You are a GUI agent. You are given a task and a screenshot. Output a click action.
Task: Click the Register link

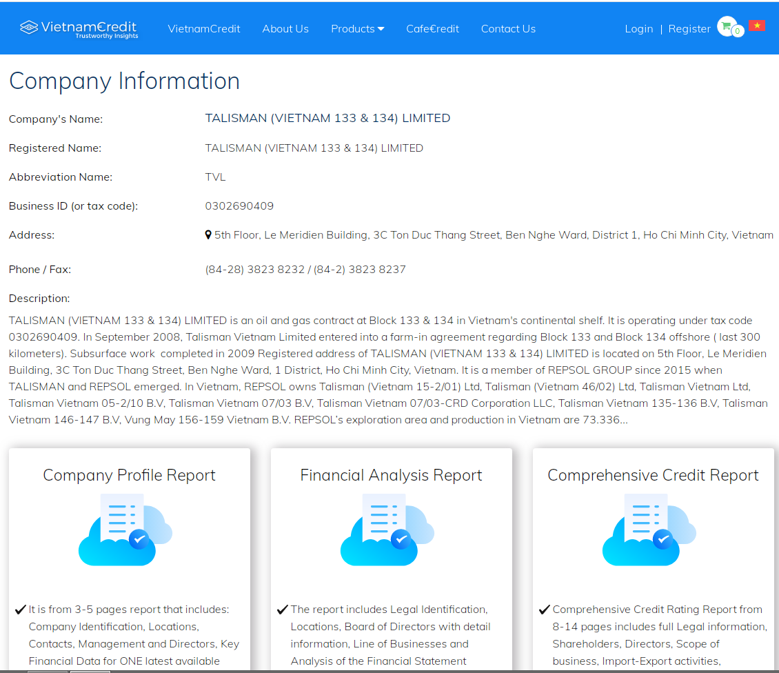(x=689, y=29)
